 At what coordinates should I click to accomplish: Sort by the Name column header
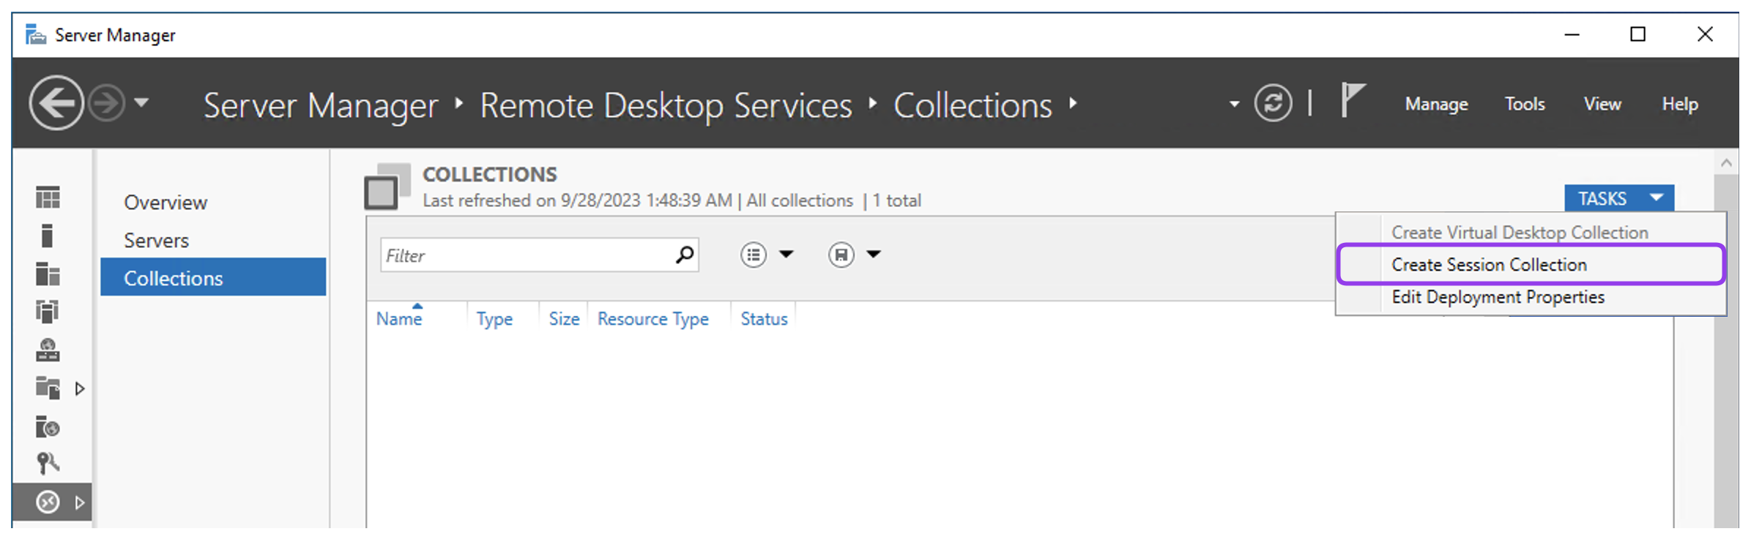[x=398, y=318]
